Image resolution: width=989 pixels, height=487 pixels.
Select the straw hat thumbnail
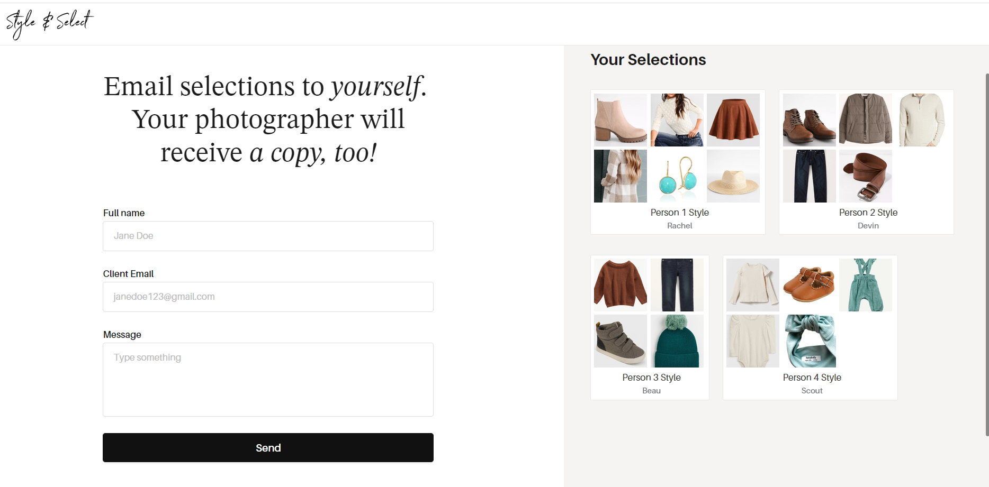click(x=733, y=176)
